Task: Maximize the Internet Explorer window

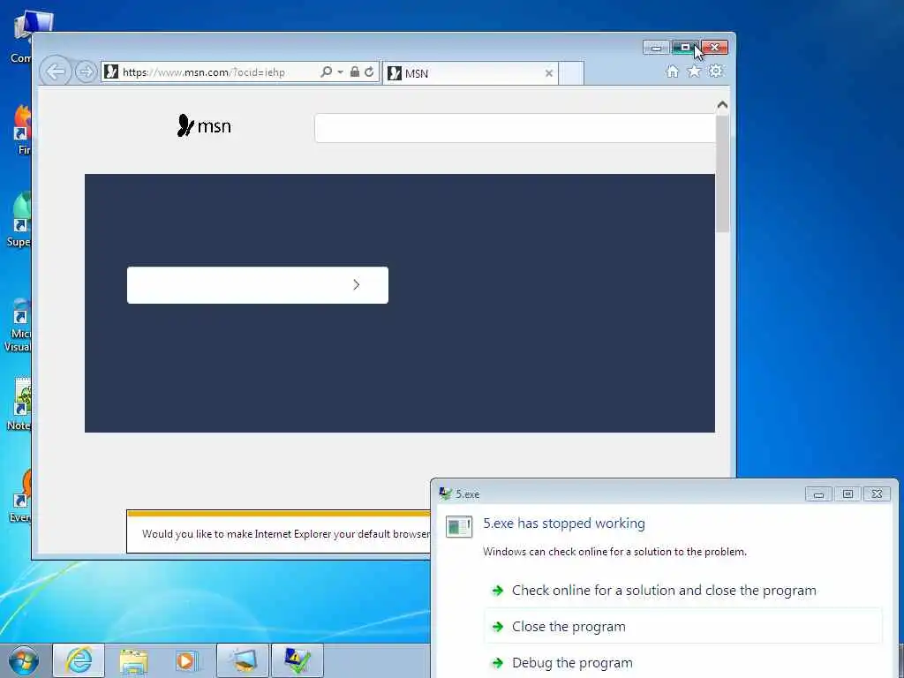Action: point(685,48)
